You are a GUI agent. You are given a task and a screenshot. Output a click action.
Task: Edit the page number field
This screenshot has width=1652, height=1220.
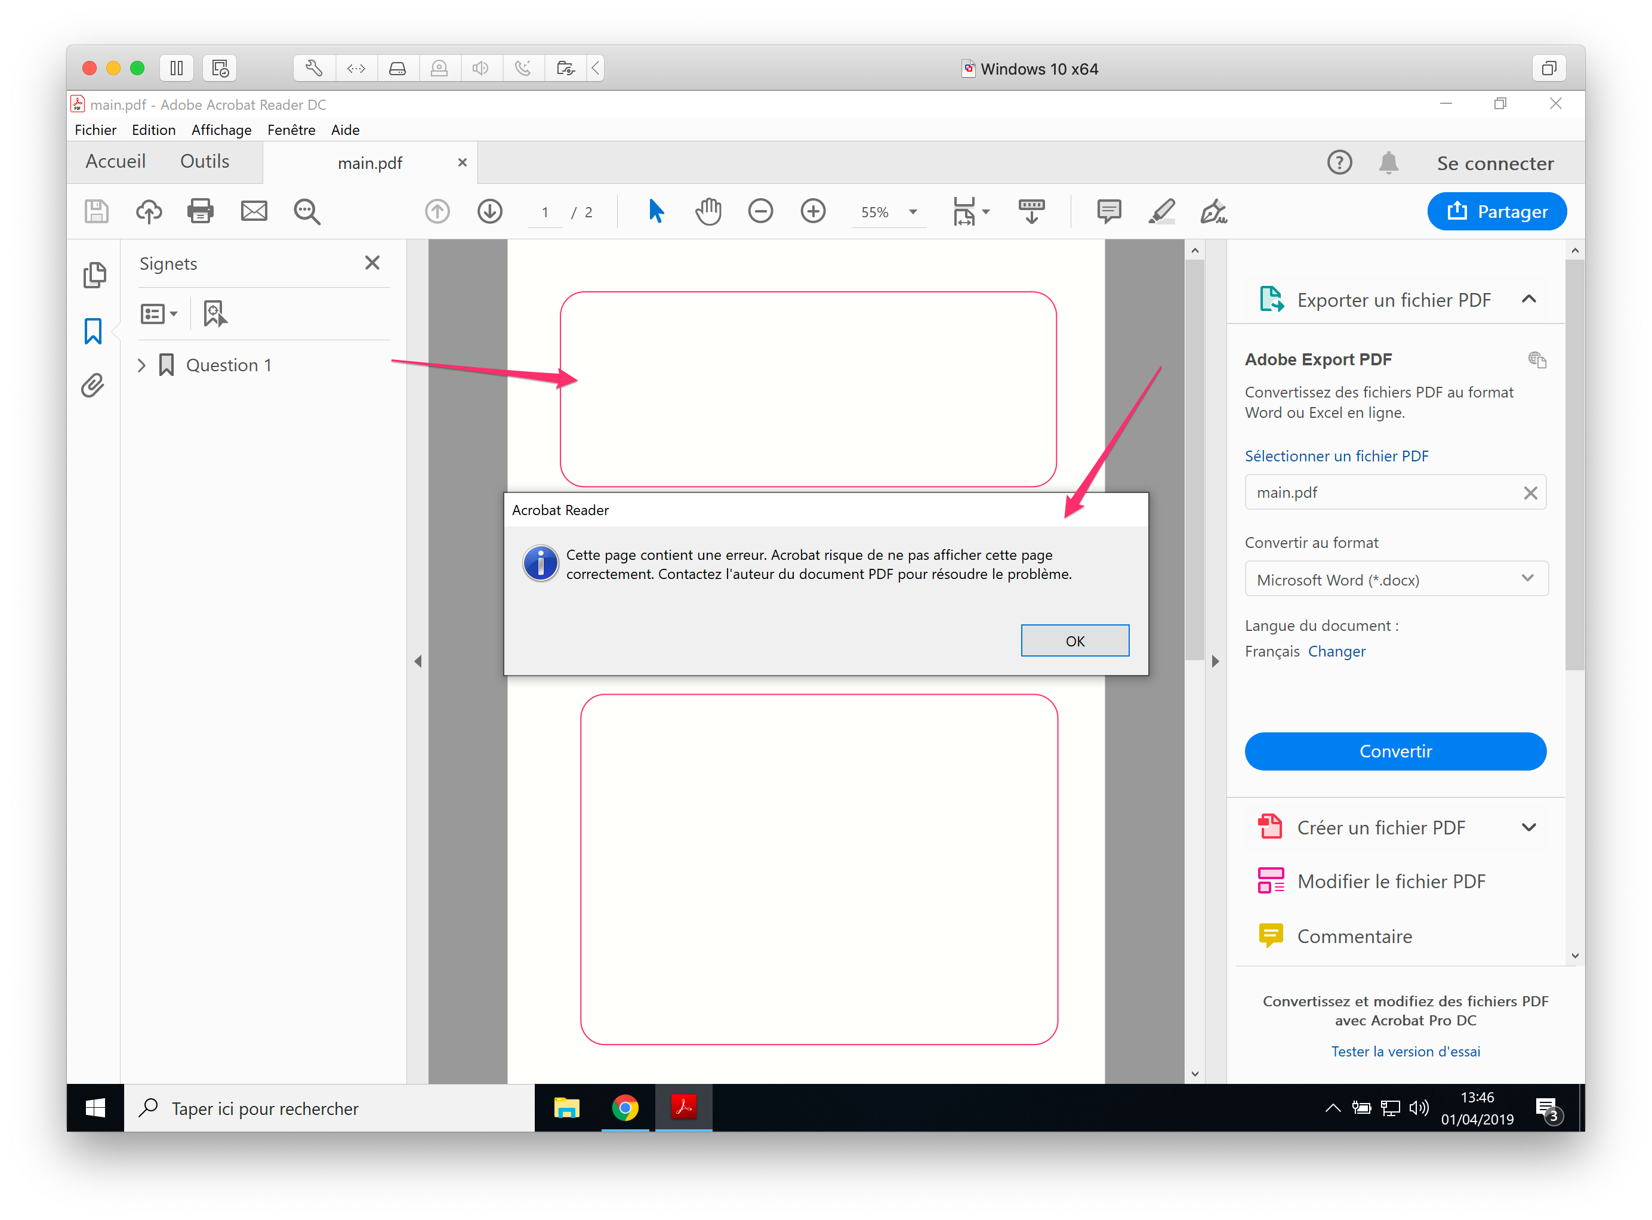point(544,212)
